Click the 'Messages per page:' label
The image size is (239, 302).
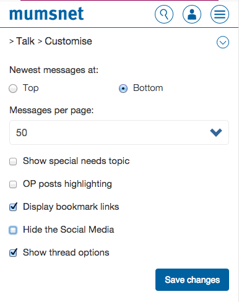pos(51,110)
